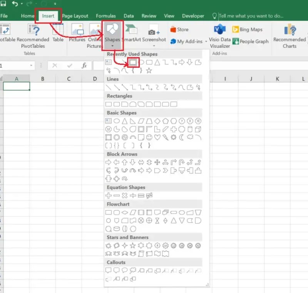Click Recommended Charts
Image resolution: width=308 pixels, height=293 pixels.
(290, 36)
